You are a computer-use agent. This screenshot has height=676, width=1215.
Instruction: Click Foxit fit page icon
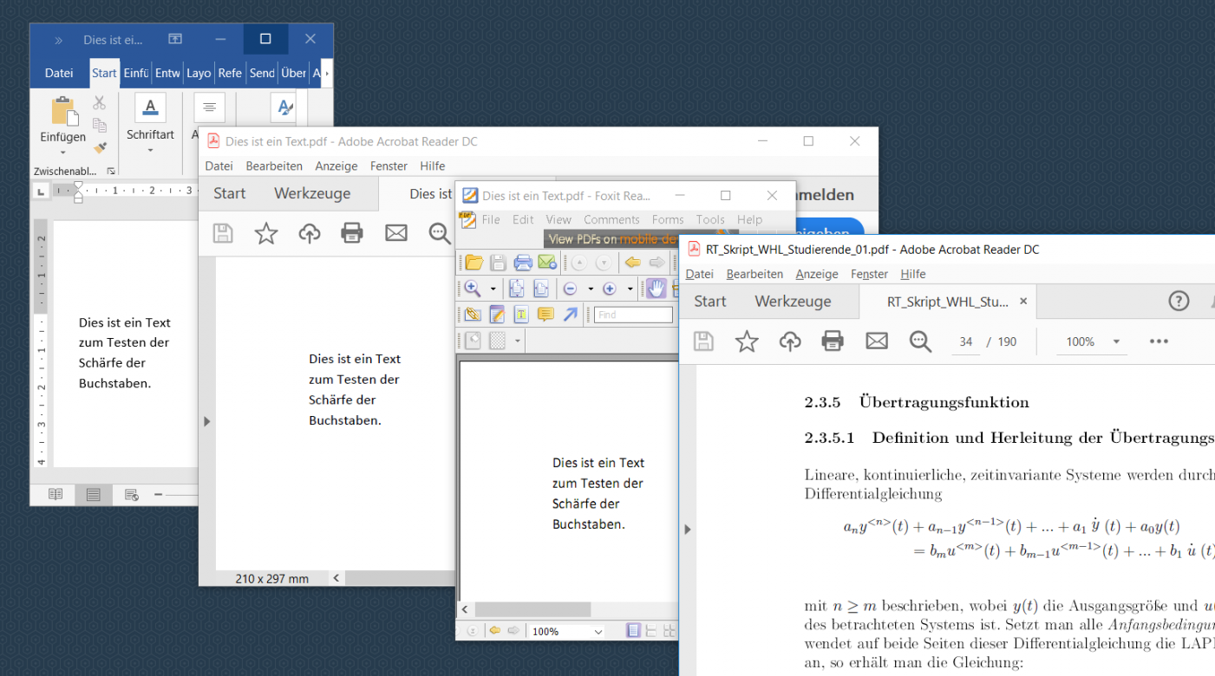tap(516, 289)
